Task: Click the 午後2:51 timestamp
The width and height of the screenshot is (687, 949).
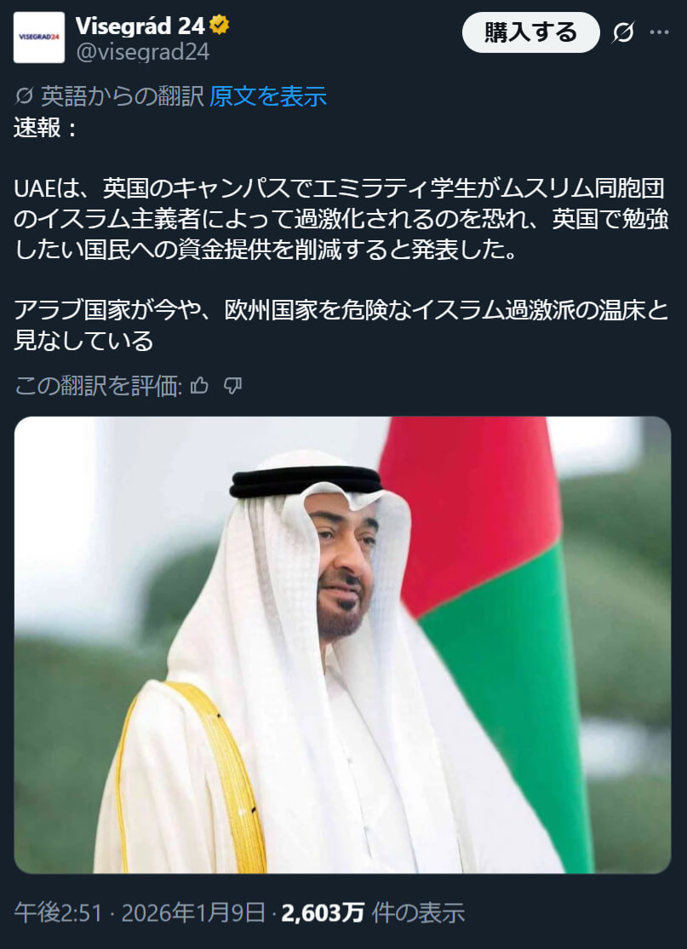Action: (58, 912)
